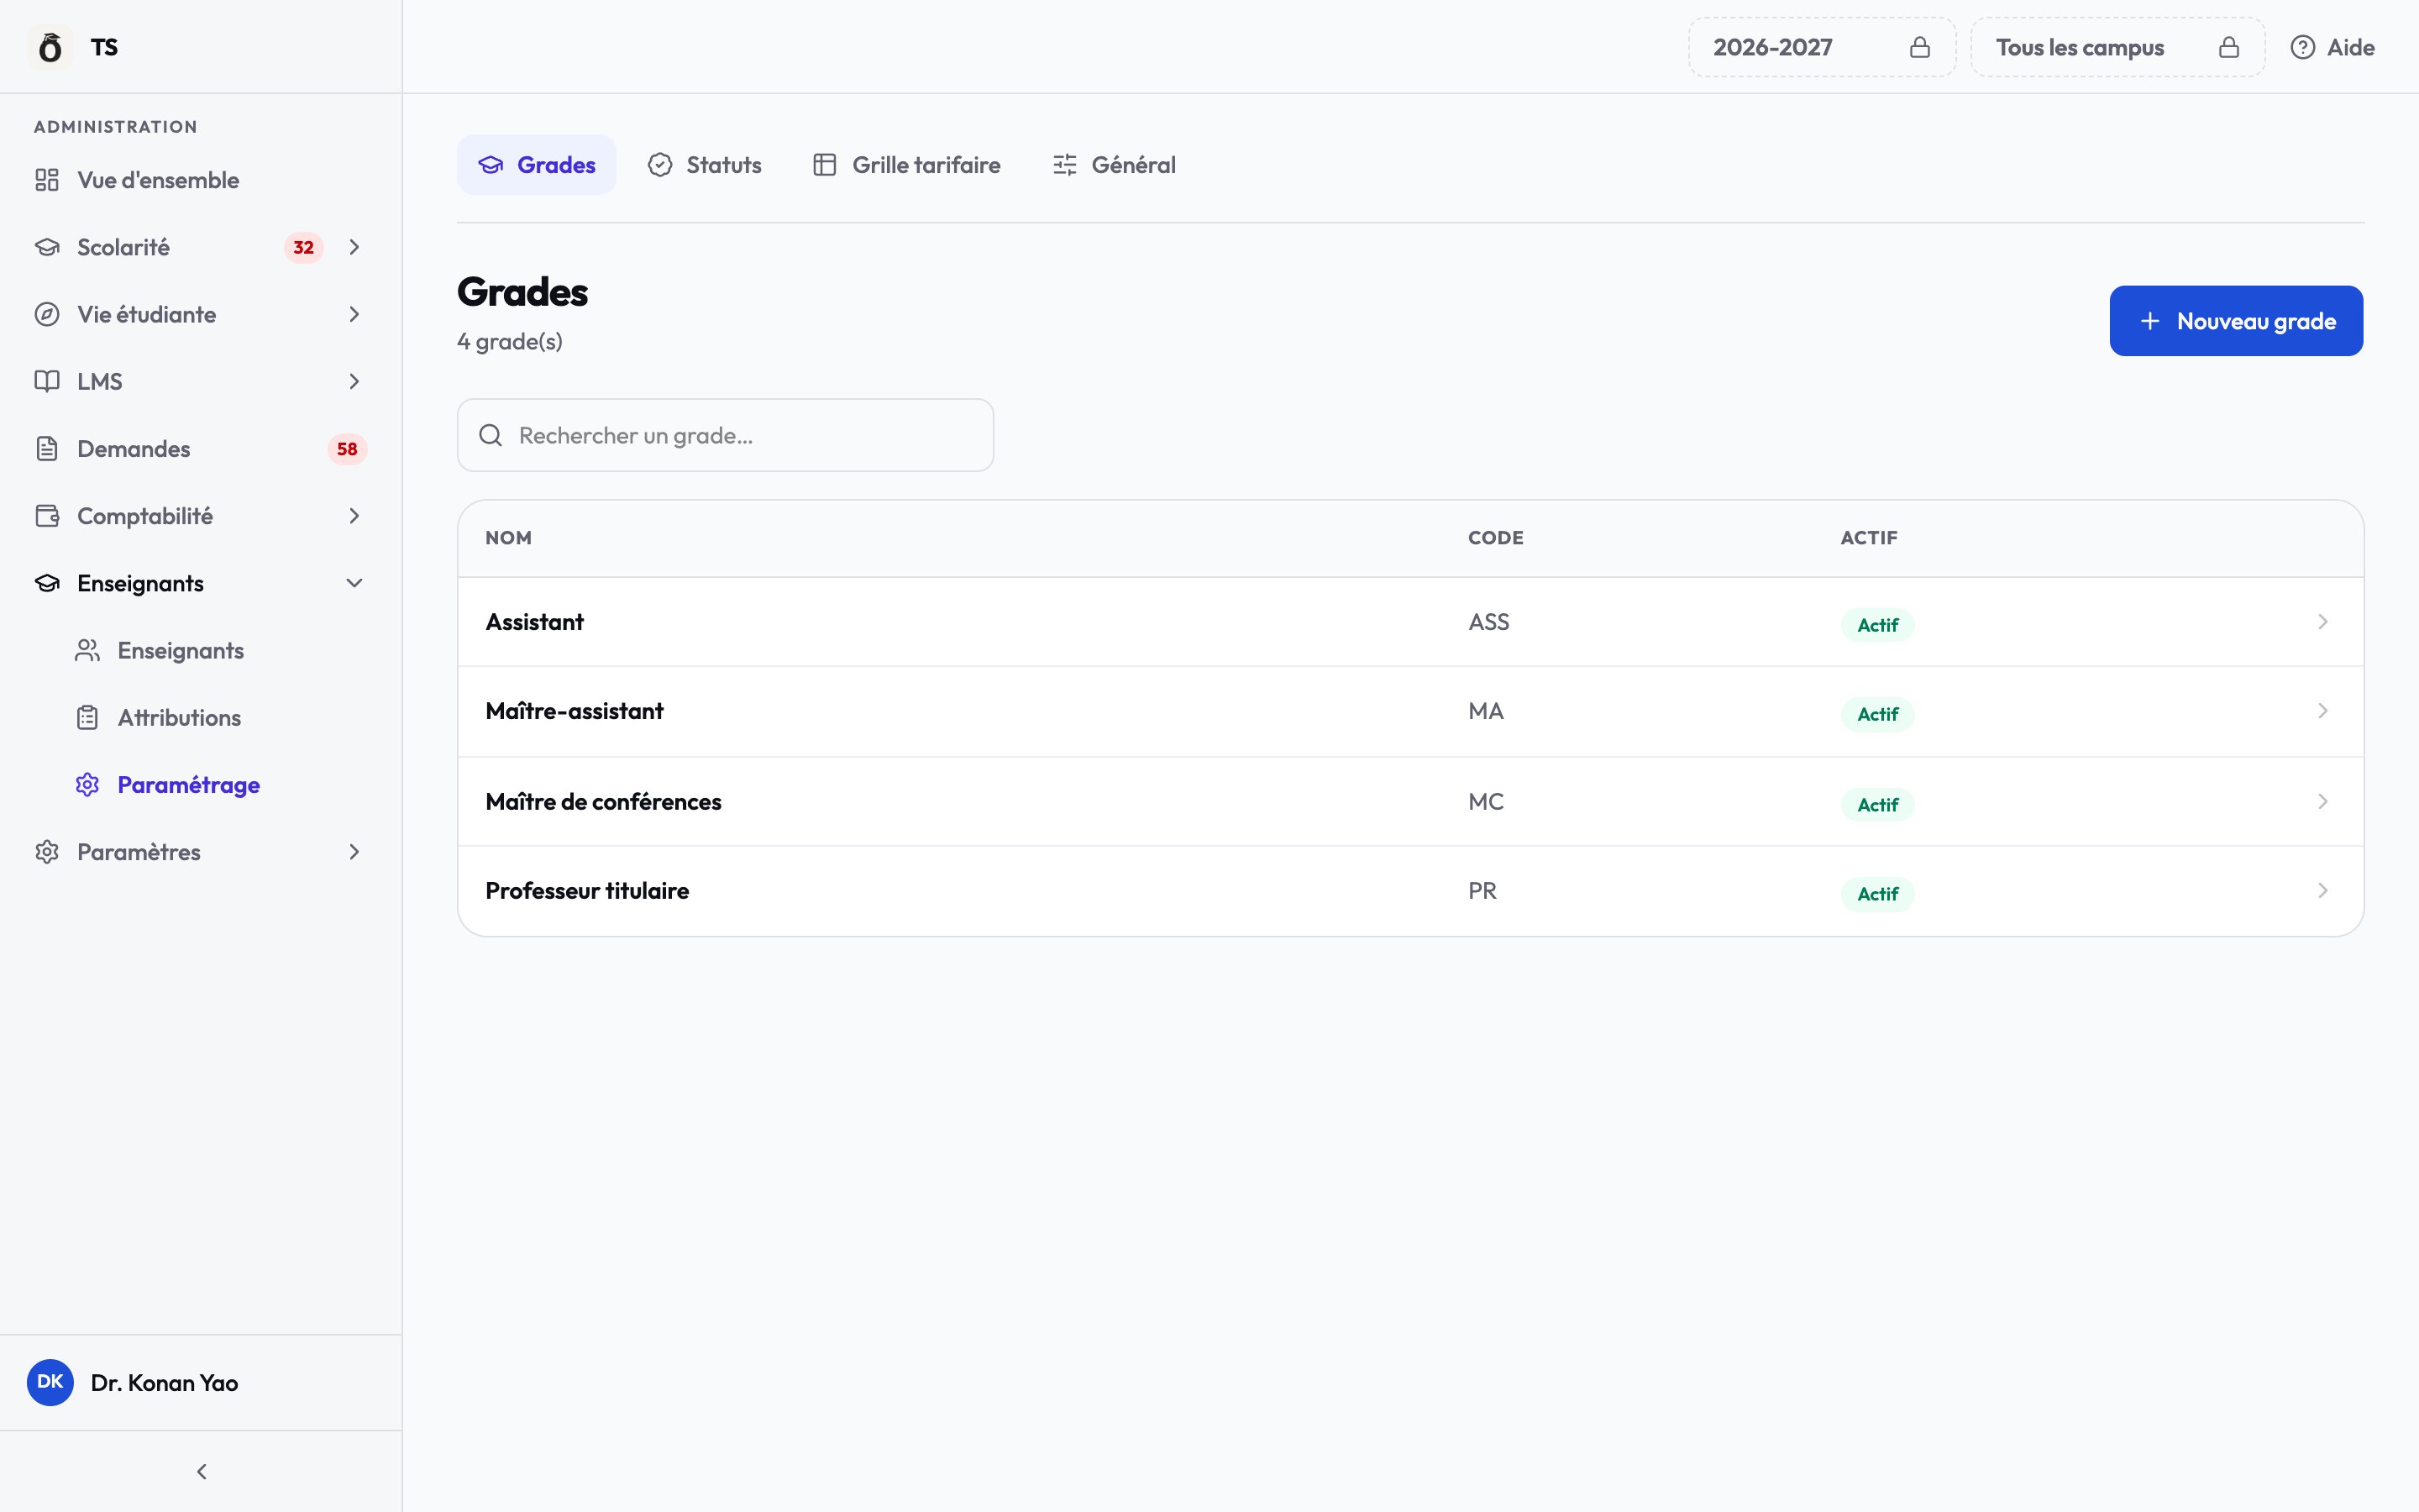Click the Demandes document icon
Screen dimensions: 2419x1512
[x=47, y=449]
